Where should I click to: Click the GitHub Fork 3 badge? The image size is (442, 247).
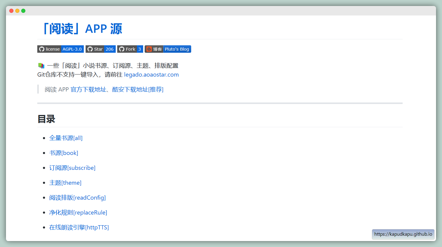click(x=130, y=49)
